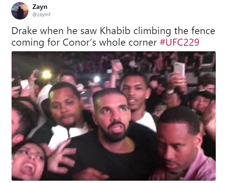The width and height of the screenshot is (226, 183).
Task: Click the word Khabib in the tweet
Action: pos(115,31)
